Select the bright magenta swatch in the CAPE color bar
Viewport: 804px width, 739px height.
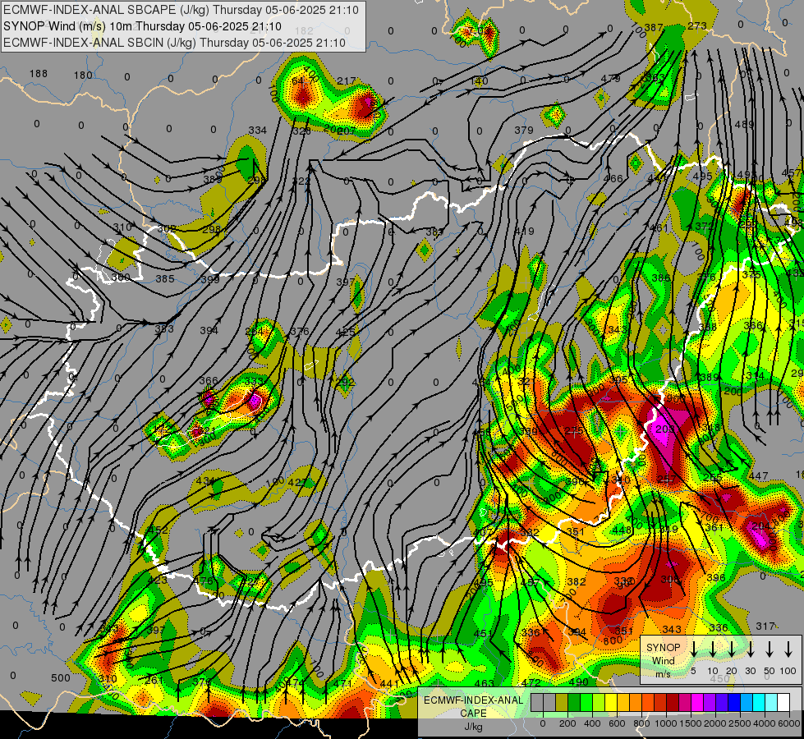point(697,703)
